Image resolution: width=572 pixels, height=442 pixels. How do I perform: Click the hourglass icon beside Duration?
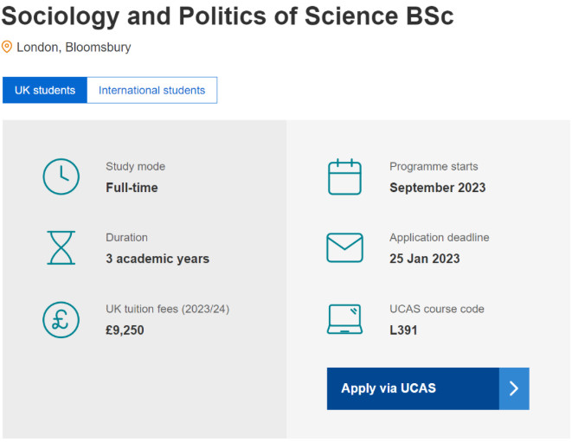(61, 247)
